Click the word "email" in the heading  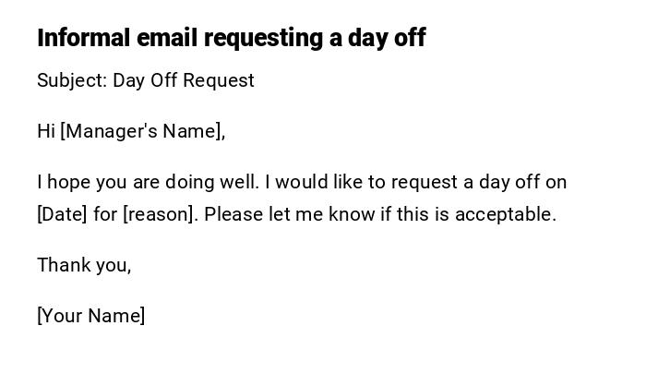167,39
